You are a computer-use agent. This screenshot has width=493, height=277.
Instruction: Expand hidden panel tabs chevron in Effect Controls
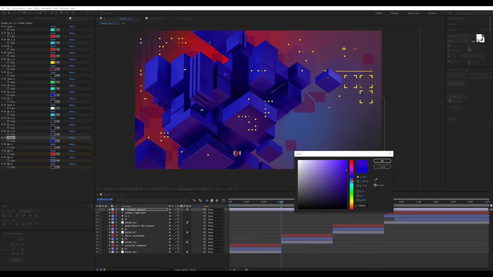tap(92, 18)
